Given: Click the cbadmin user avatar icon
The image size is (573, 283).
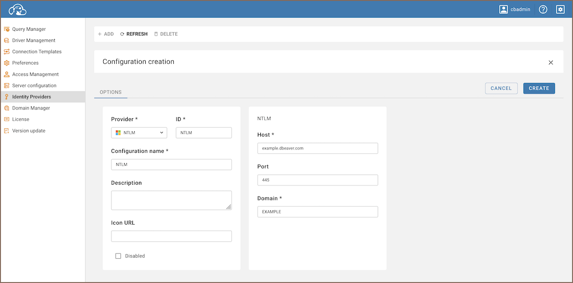Looking at the screenshot, I should click(x=504, y=9).
